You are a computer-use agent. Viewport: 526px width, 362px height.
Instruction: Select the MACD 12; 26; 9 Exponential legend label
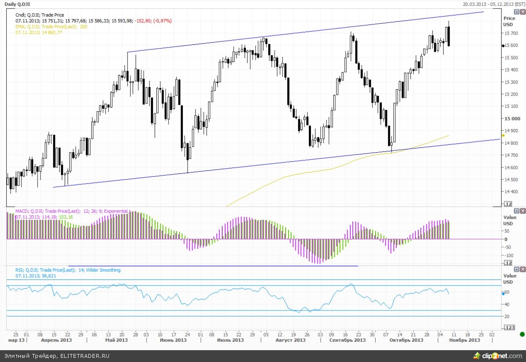point(71,211)
